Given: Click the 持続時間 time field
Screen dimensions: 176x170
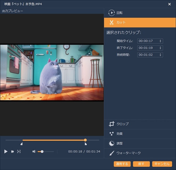Looking at the screenshot, I should [x=148, y=55].
